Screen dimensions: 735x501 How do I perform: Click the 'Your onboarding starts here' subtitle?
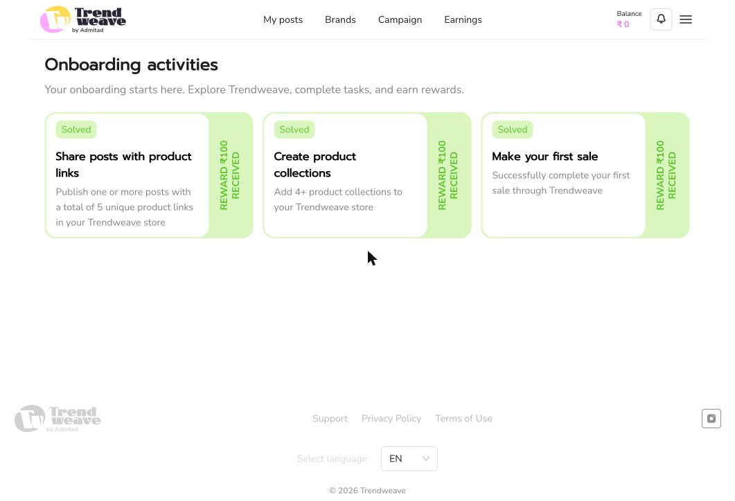254,89
